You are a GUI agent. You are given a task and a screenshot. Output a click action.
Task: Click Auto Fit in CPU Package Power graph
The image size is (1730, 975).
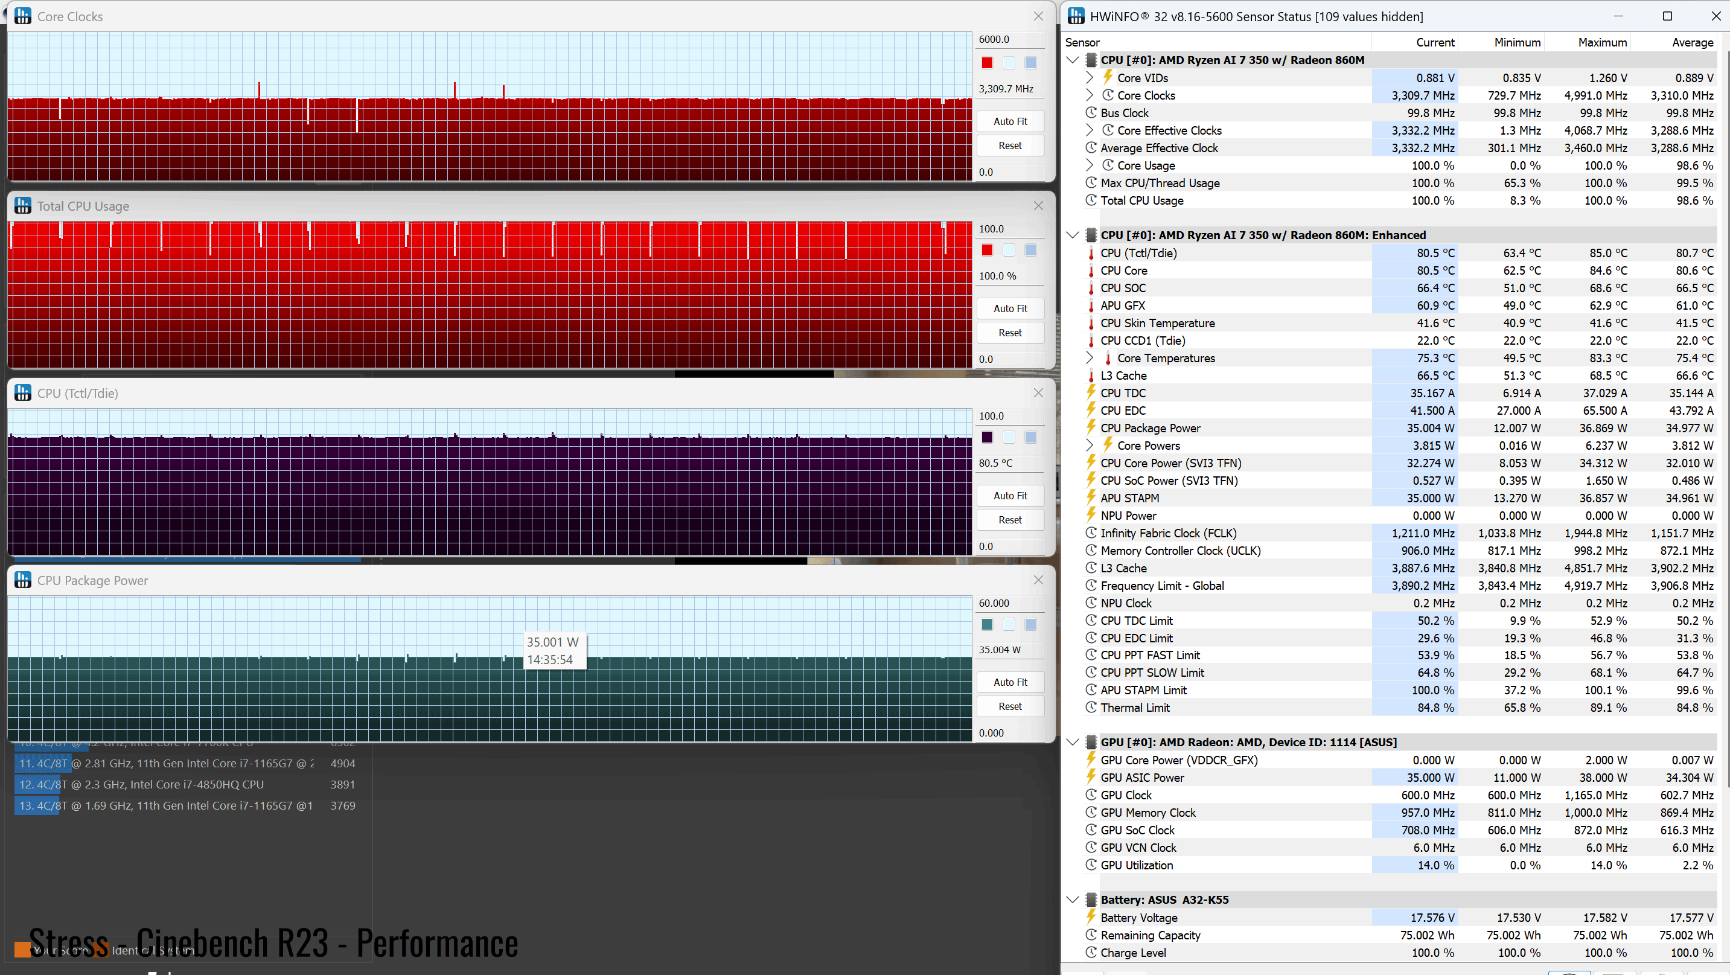pos(1010,682)
